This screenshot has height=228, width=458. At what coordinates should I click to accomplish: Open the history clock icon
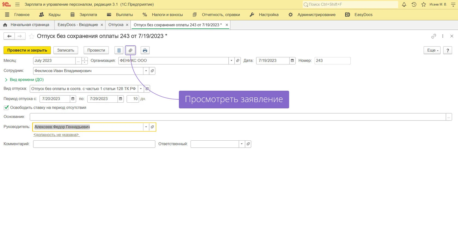(414, 4)
